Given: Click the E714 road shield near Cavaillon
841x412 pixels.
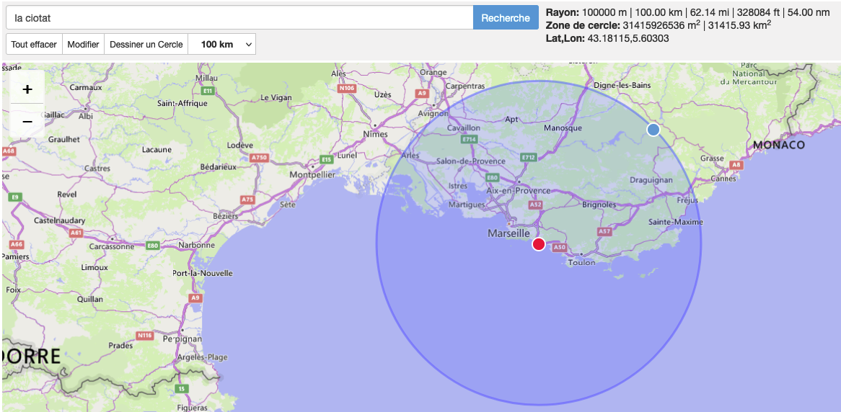Looking at the screenshot, I should [470, 139].
